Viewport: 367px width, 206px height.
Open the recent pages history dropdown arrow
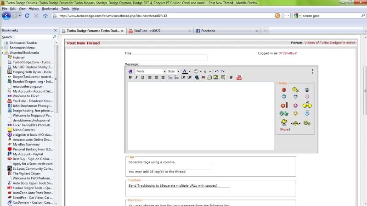20,16
